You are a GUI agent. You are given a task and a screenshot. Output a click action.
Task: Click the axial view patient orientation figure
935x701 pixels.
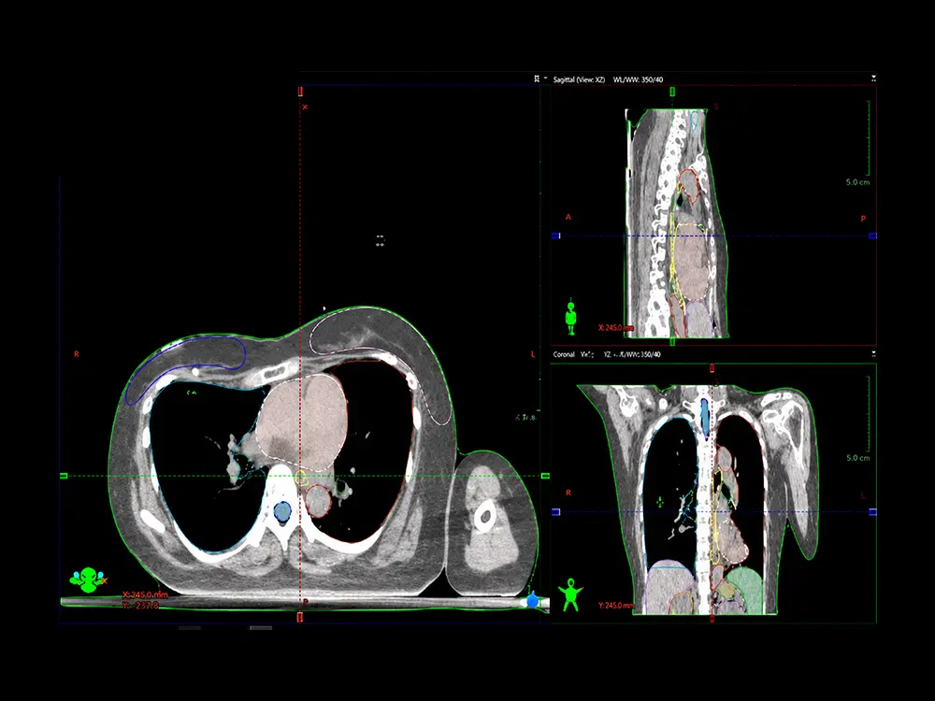pyautogui.click(x=88, y=580)
